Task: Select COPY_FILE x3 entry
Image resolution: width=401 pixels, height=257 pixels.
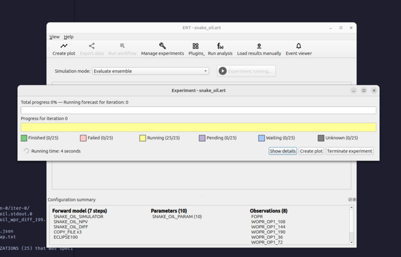Action: tap(67, 232)
